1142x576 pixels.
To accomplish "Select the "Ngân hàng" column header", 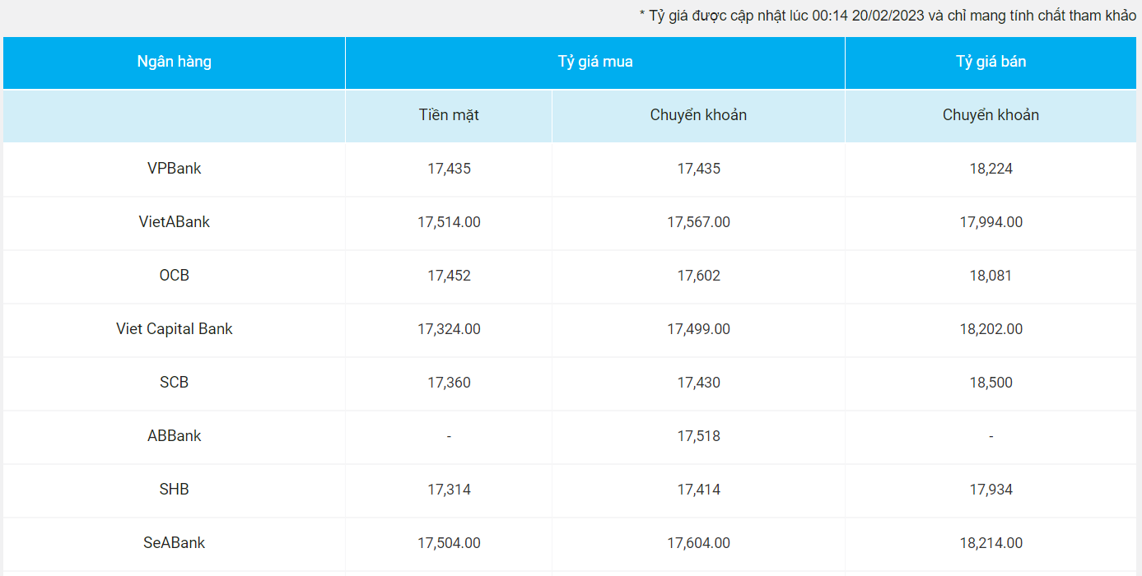I will pyautogui.click(x=175, y=62).
